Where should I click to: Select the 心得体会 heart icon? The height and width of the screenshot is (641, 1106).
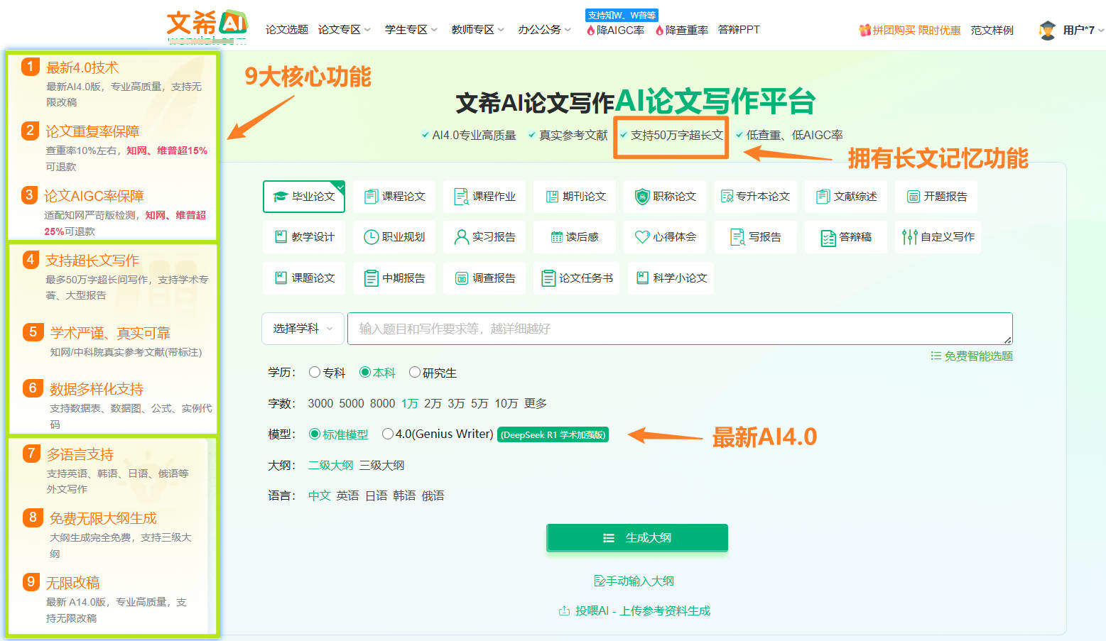click(642, 237)
